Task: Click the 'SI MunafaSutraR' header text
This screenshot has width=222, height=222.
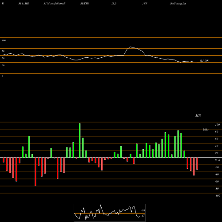Action: (55, 4)
